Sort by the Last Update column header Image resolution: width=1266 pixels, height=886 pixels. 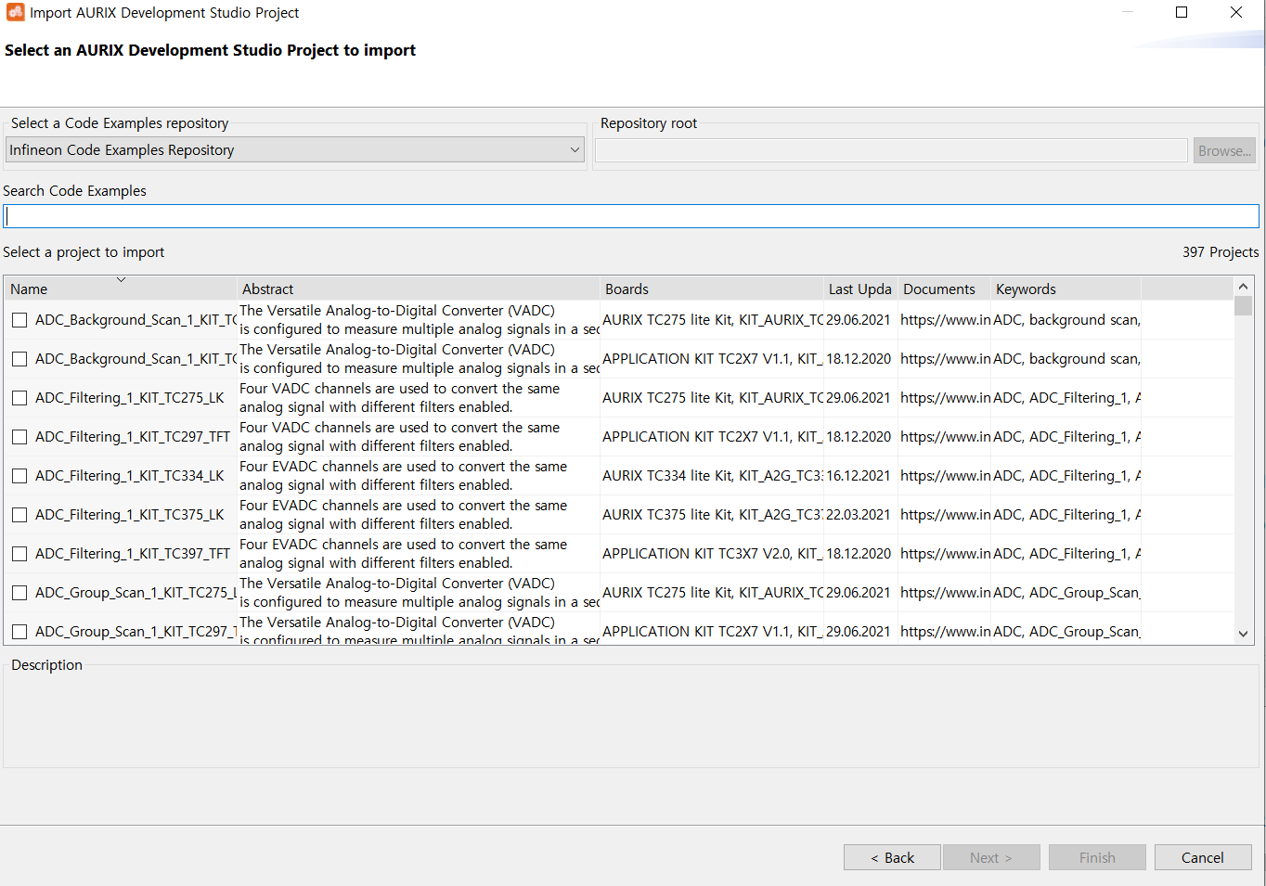coord(860,289)
